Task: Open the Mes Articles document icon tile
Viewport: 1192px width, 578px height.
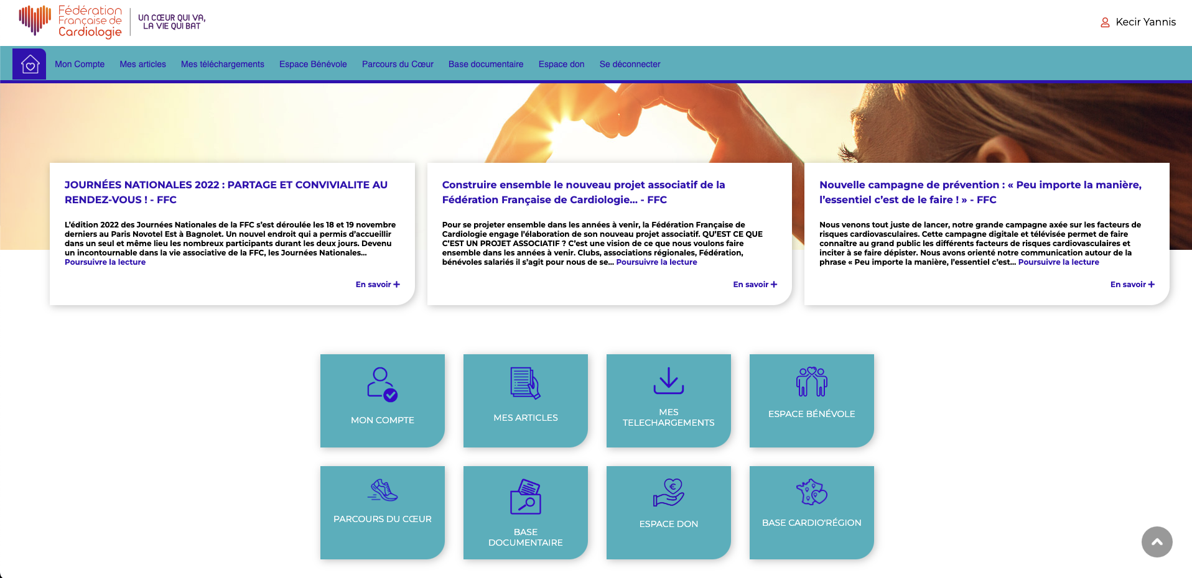Action: pyautogui.click(x=525, y=383)
